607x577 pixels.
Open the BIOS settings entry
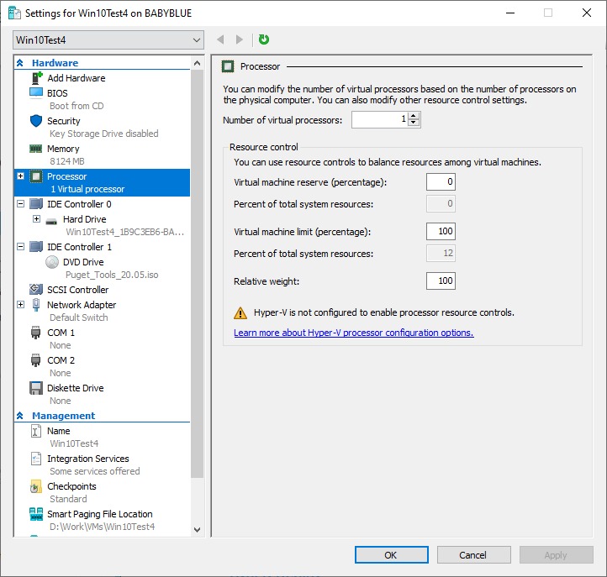tap(57, 93)
